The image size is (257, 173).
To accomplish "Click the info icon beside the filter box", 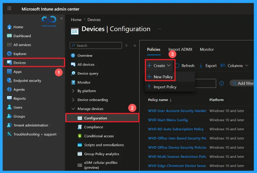I will point(221,83).
